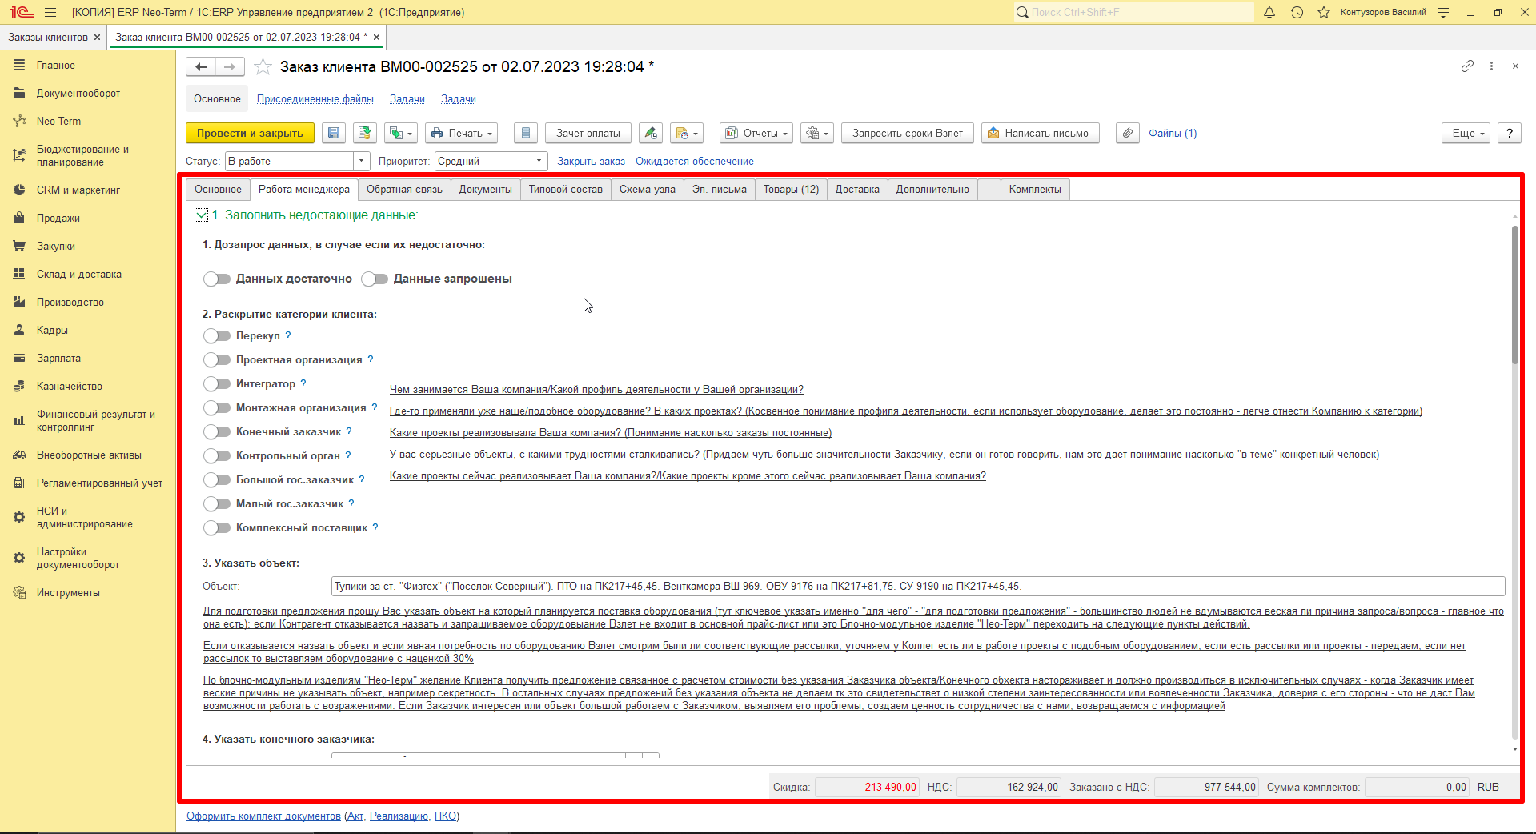Open the history clock icon
Viewport: 1536px width, 834px height.
tap(1297, 12)
